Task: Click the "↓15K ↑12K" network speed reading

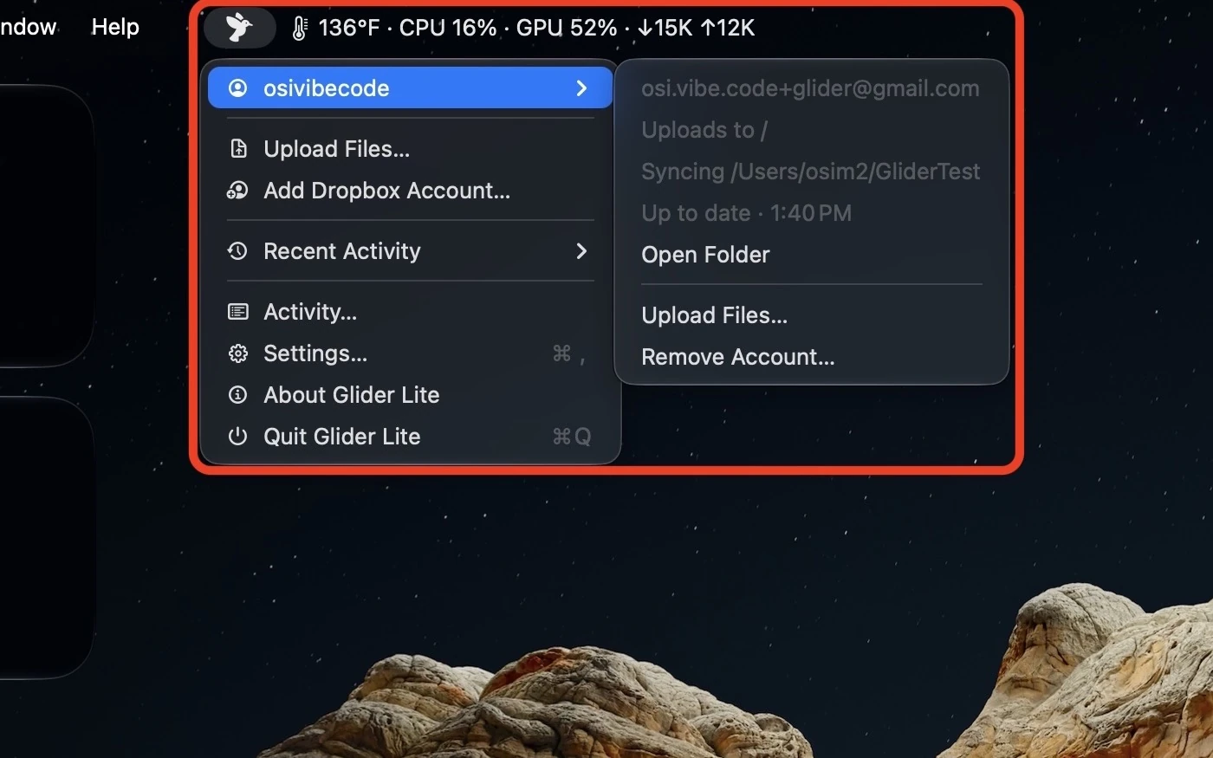Action: (x=696, y=28)
